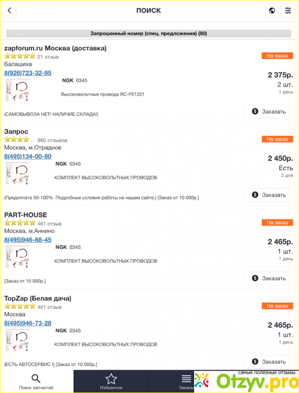
Task: Open the Orders list tab
Action: coord(186,381)
